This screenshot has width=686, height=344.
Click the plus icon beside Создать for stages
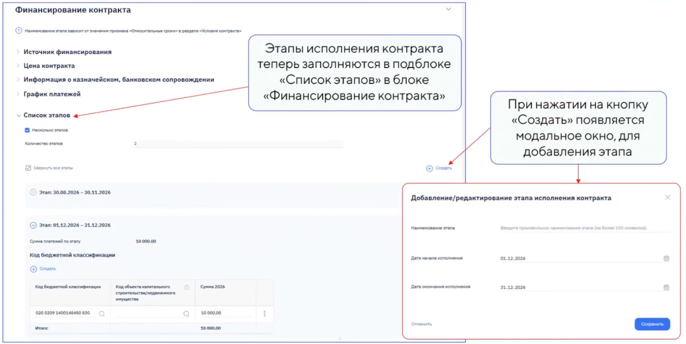[x=429, y=168]
